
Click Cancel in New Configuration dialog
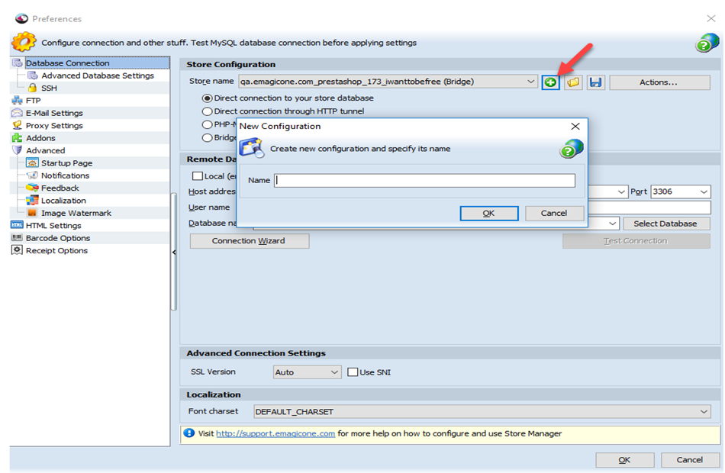click(554, 213)
